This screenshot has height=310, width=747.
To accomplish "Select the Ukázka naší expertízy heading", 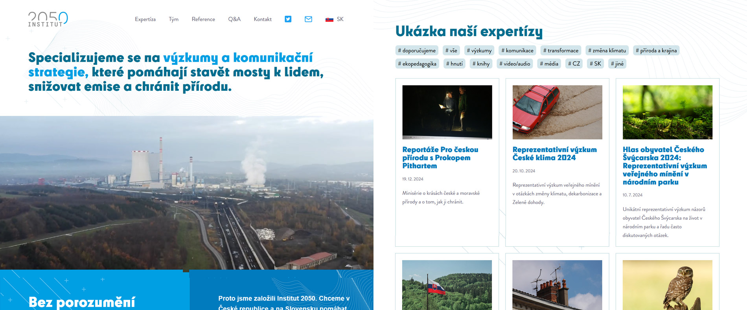I will point(469,31).
